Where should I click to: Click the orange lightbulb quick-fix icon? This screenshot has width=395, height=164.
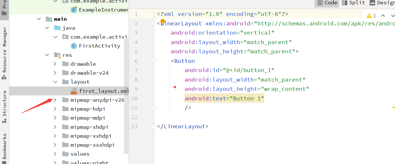[x=163, y=21]
